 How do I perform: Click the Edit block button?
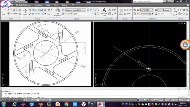127,14
